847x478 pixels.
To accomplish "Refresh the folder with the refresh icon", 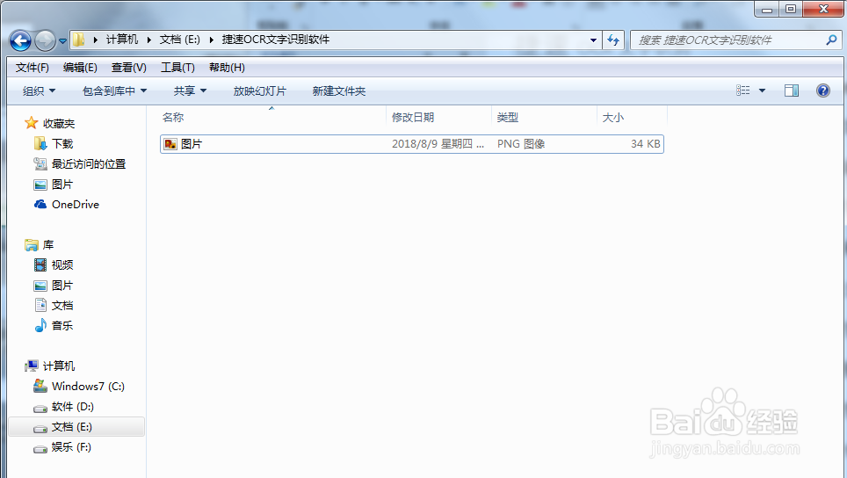I will point(613,40).
